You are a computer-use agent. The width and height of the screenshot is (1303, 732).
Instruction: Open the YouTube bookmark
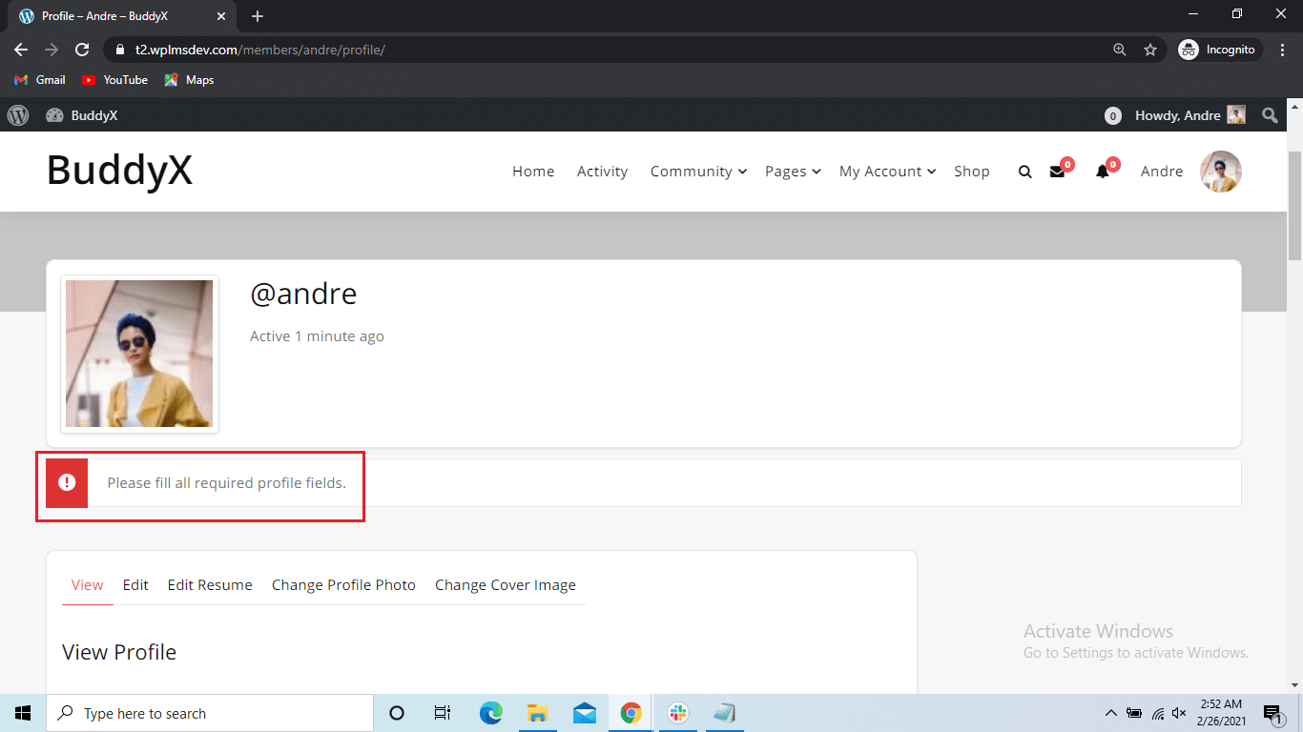pos(114,80)
